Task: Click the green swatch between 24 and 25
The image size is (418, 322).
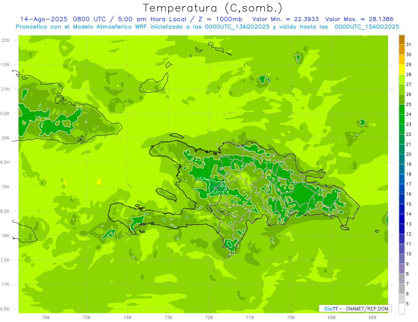Action: pyautogui.click(x=402, y=109)
